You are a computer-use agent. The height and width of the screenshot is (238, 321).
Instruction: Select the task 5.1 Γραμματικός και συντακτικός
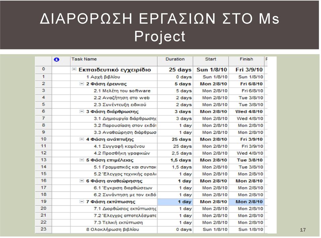pyautogui.click(x=125, y=167)
